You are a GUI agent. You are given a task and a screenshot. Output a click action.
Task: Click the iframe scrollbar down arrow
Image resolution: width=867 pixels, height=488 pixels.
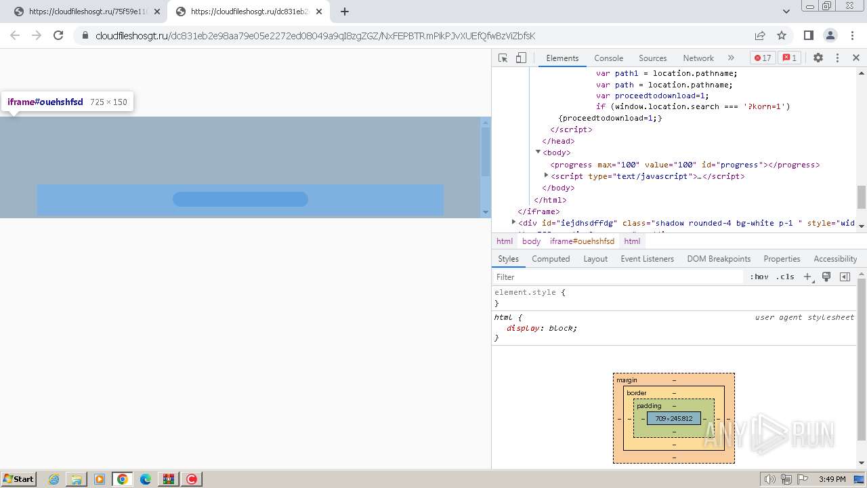(485, 213)
